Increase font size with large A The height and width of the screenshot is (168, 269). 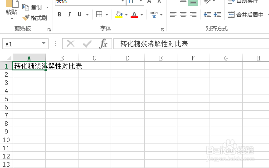149,2
